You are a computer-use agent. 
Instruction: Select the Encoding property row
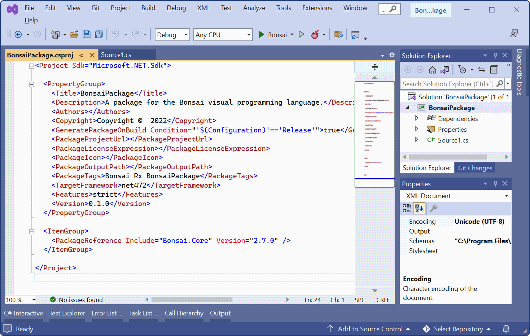click(x=456, y=221)
